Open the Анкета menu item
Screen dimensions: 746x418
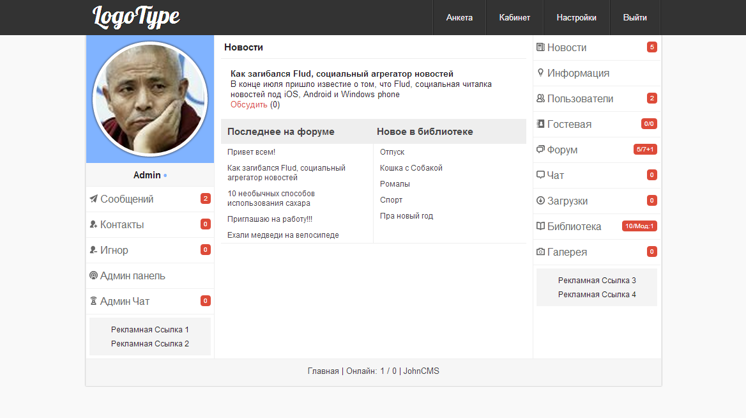459,18
